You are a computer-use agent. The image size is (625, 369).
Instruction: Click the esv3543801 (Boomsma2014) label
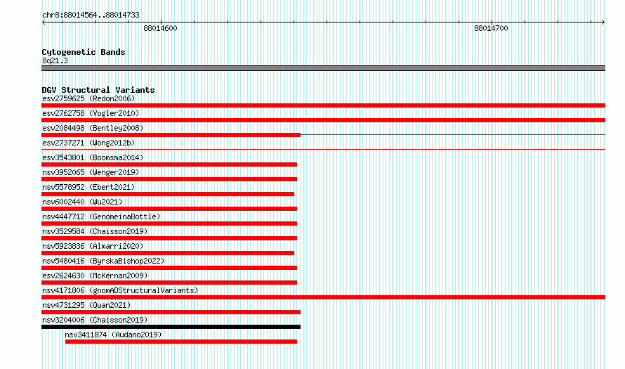coord(93,157)
